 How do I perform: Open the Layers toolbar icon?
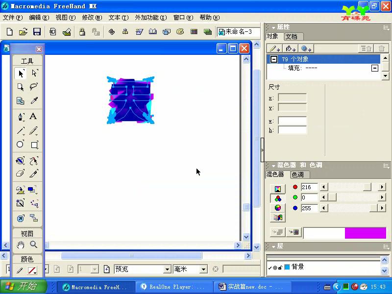pyautogui.click(x=207, y=32)
